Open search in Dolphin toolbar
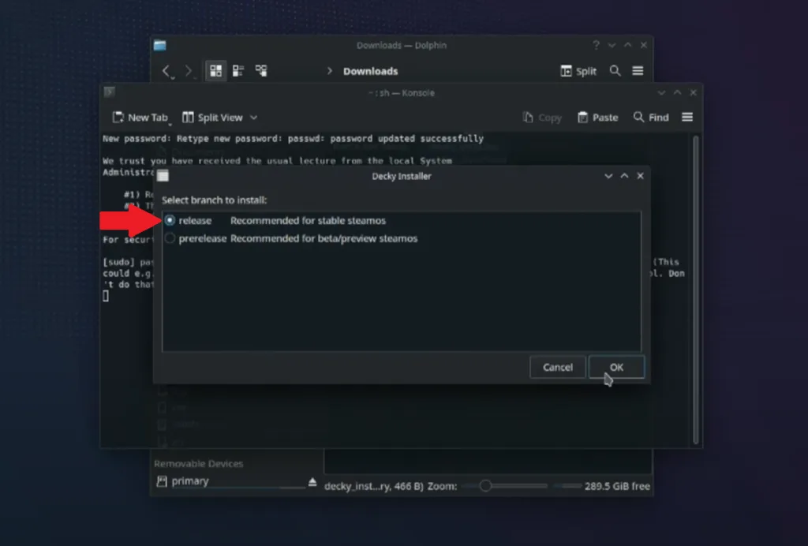This screenshot has width=808, height=546. (615, 70)
